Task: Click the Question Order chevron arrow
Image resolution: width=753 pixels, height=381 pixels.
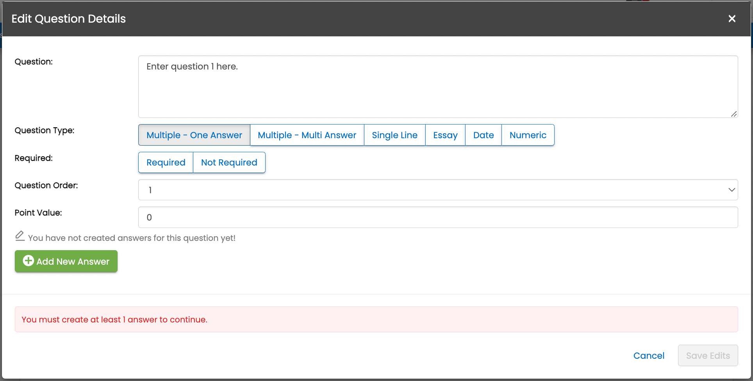Action: (x=732, y=190)
